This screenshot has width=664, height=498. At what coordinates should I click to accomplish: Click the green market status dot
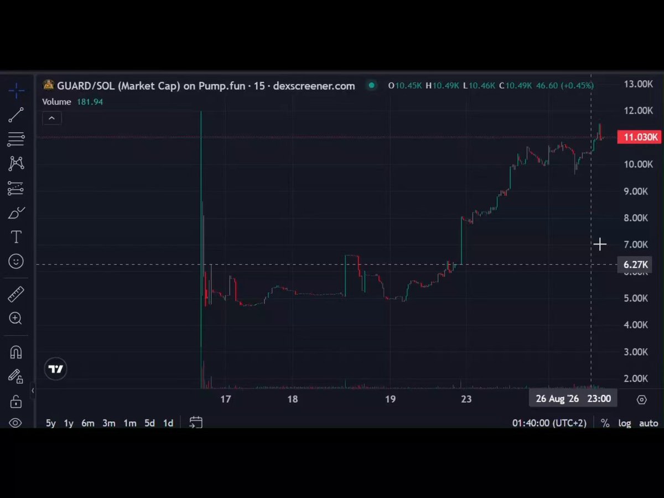372,85
